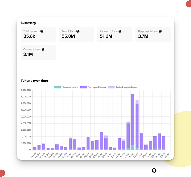Click the 1,000,000 y-axis label
Screen dimensions: 191x177
pos(26,143)
